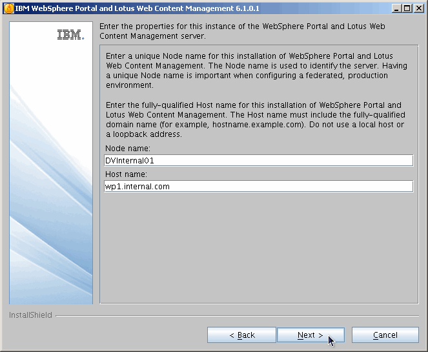Click the "Enter the properties" header text
The image size is (428, 352).
point(242,31)
